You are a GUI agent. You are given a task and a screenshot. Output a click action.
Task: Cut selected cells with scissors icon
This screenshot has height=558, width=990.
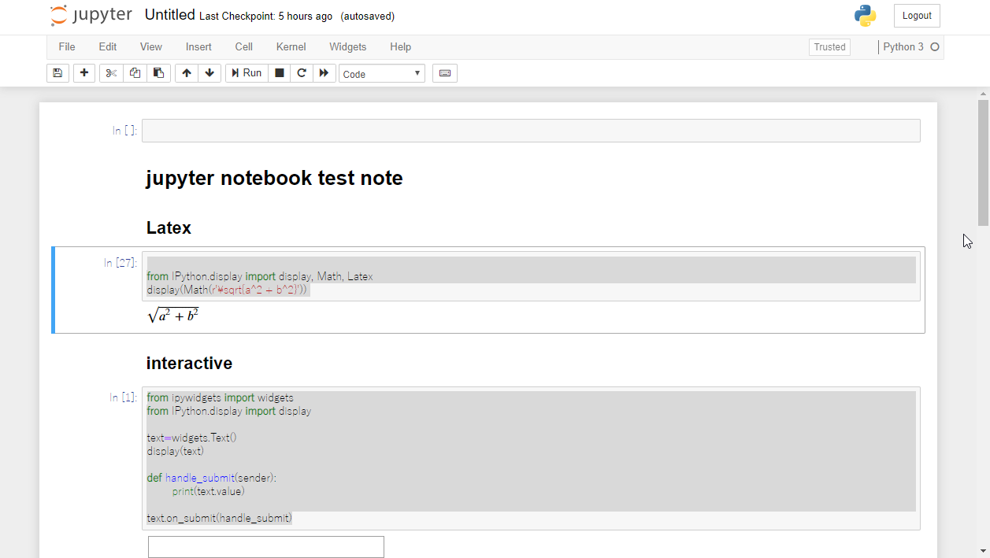click(x=111, y=73)
